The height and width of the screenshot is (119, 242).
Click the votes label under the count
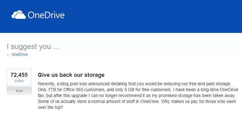(x=19, y=81)
